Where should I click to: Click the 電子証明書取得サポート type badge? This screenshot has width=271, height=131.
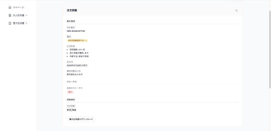point(78,40)
